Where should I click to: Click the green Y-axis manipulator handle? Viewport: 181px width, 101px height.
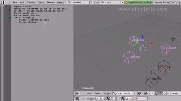coord(135,43)
